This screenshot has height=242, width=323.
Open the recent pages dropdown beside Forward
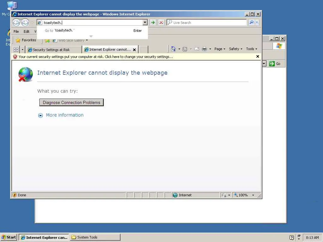point(32,22)
